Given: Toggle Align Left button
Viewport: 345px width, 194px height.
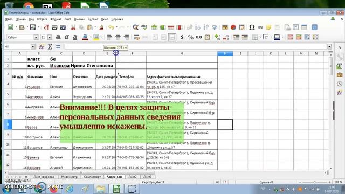Looking at the screenshot, I should click(109, 37).
